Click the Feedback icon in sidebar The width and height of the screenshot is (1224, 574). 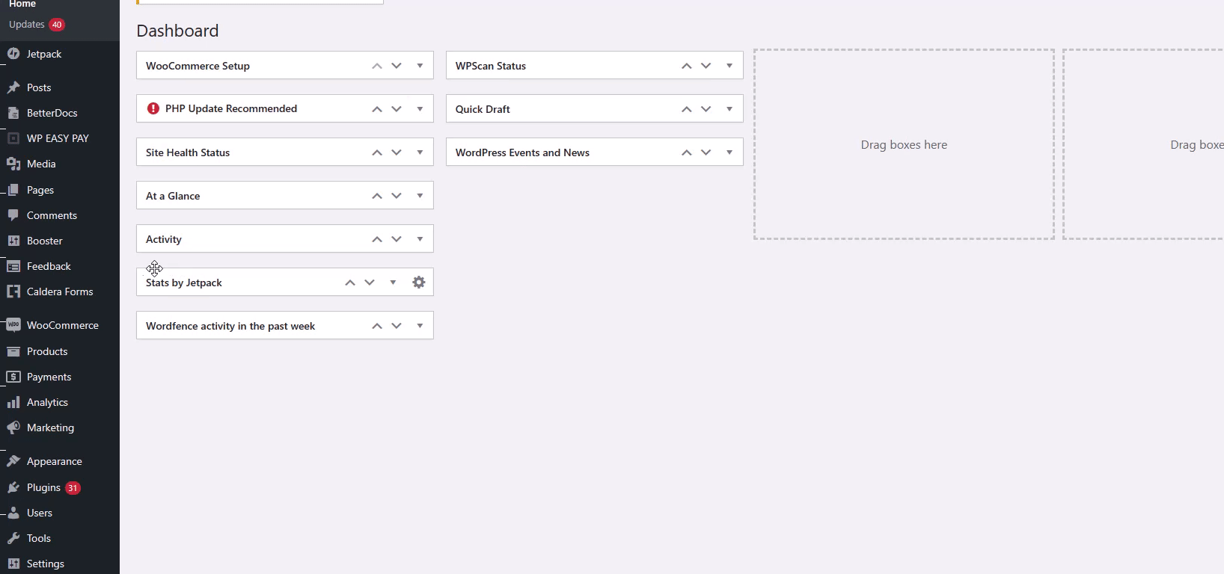13,266
